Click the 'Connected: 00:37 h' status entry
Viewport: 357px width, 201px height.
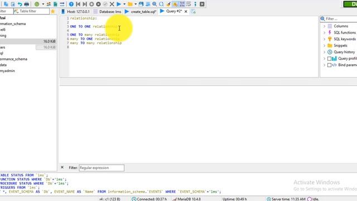(x=149, y=199)
